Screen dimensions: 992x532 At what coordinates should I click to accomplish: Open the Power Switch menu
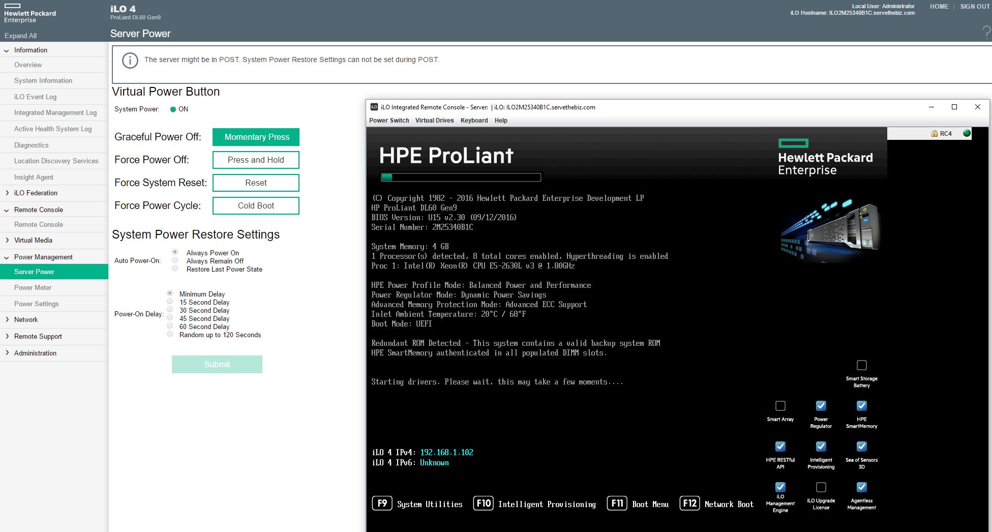[388, 121]
